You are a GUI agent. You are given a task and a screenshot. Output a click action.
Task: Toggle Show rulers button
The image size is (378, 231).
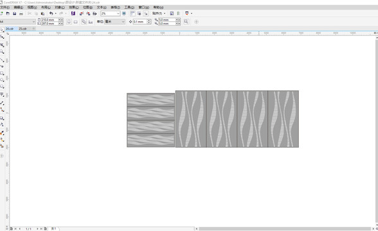(132, 13)
